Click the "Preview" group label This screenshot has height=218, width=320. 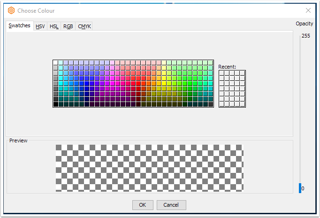click(x=18, y=140)
